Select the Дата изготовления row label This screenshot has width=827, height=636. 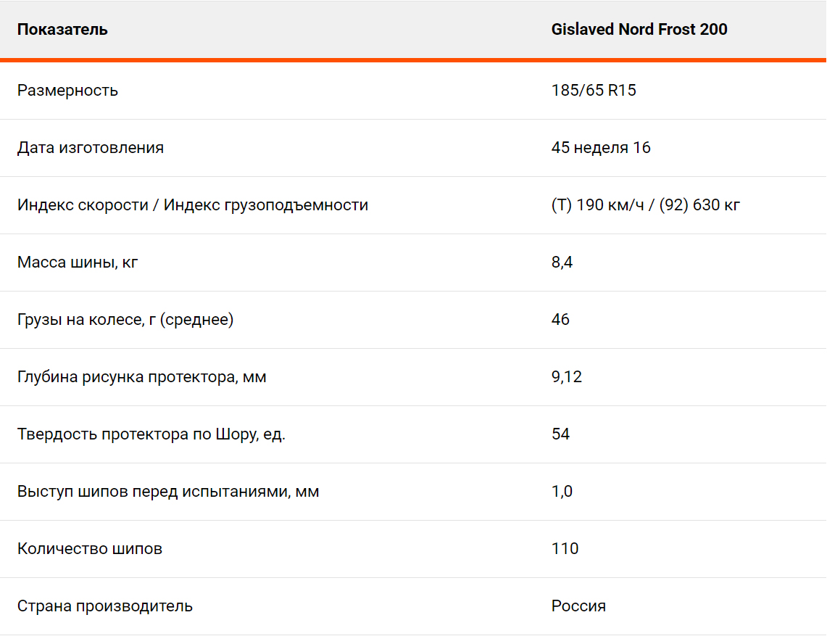click(90, 148)
